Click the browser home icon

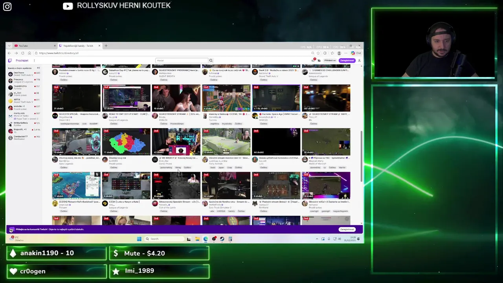29,53
